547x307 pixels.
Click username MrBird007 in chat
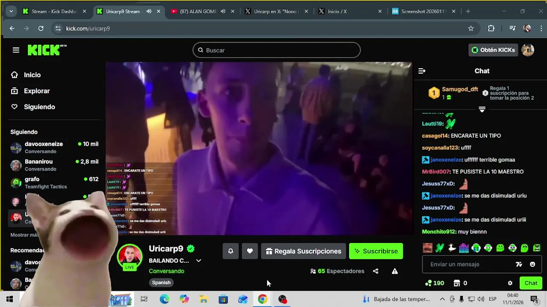[436, 172]
